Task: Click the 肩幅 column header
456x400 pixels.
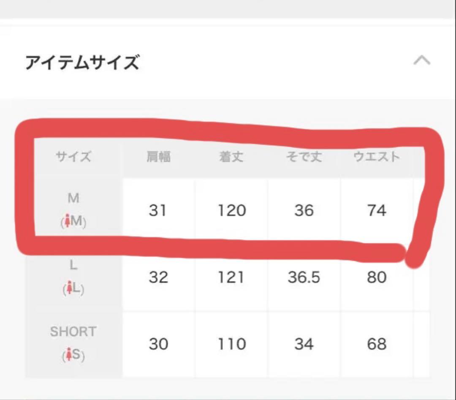Action: tap(158, 157)
